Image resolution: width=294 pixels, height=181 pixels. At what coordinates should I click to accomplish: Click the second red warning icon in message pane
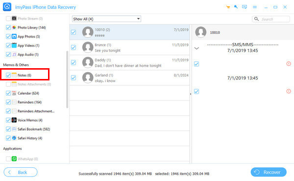click(289, 91)
